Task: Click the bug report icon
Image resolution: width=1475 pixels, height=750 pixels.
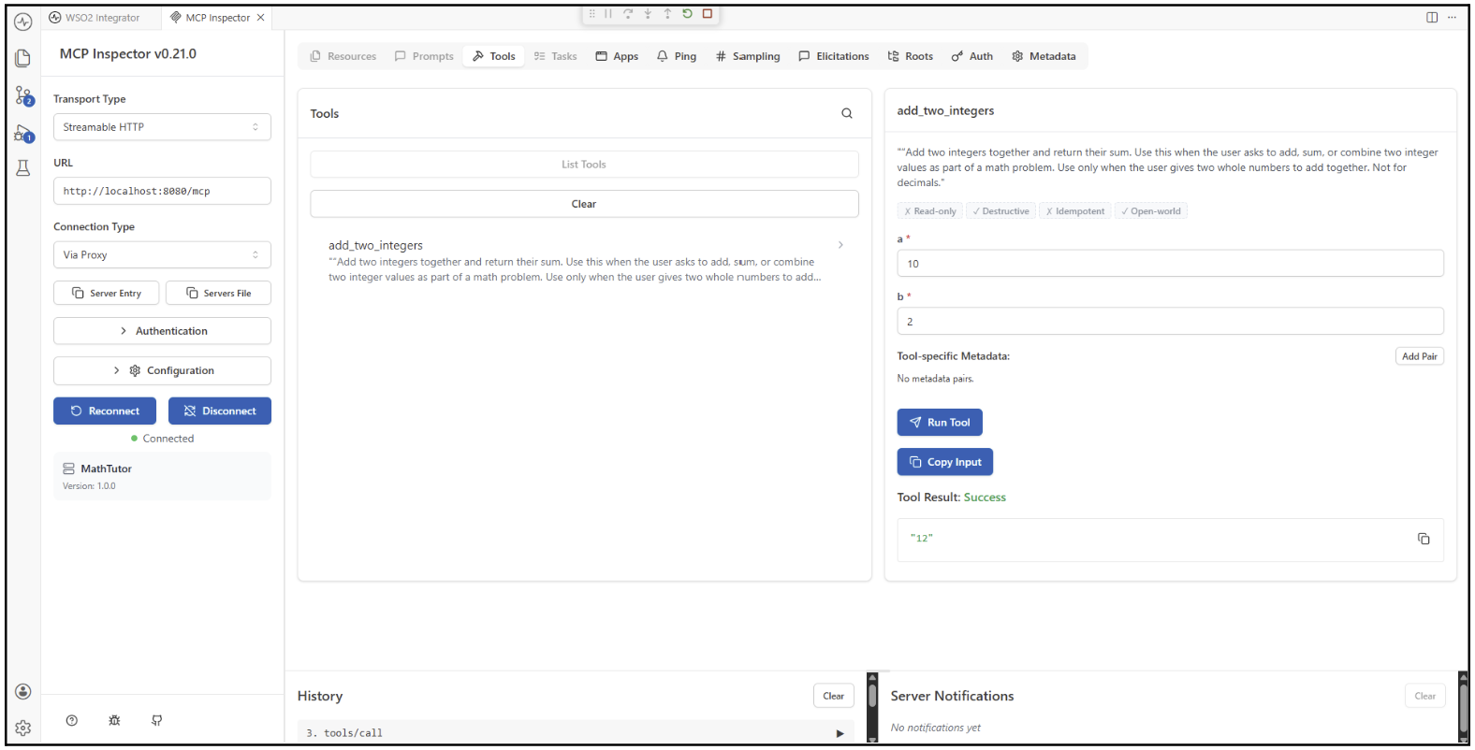Action: click(114, 721)
